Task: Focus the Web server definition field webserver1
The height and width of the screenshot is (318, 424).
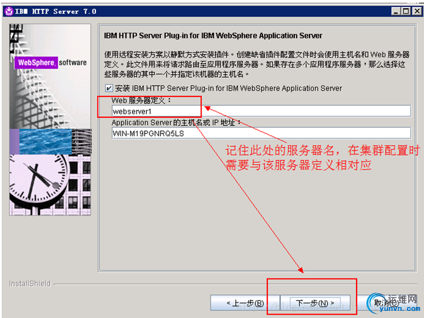Action: pos(261,111)
